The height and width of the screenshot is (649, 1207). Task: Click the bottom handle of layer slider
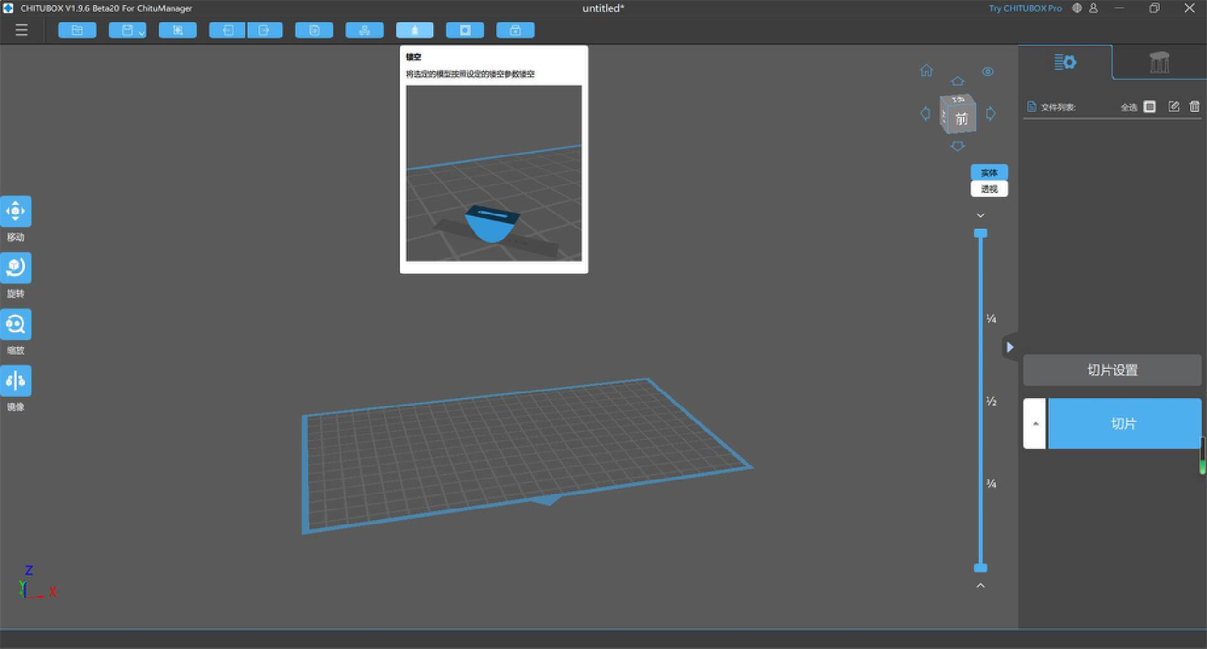tap(981, 568)
